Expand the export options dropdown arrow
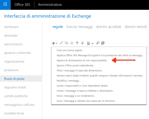 click(93, 43)
